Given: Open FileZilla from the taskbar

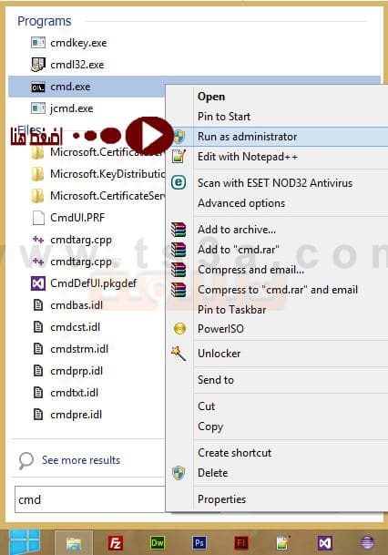Looking at the screenshot, I should click(x=116, y=542).
